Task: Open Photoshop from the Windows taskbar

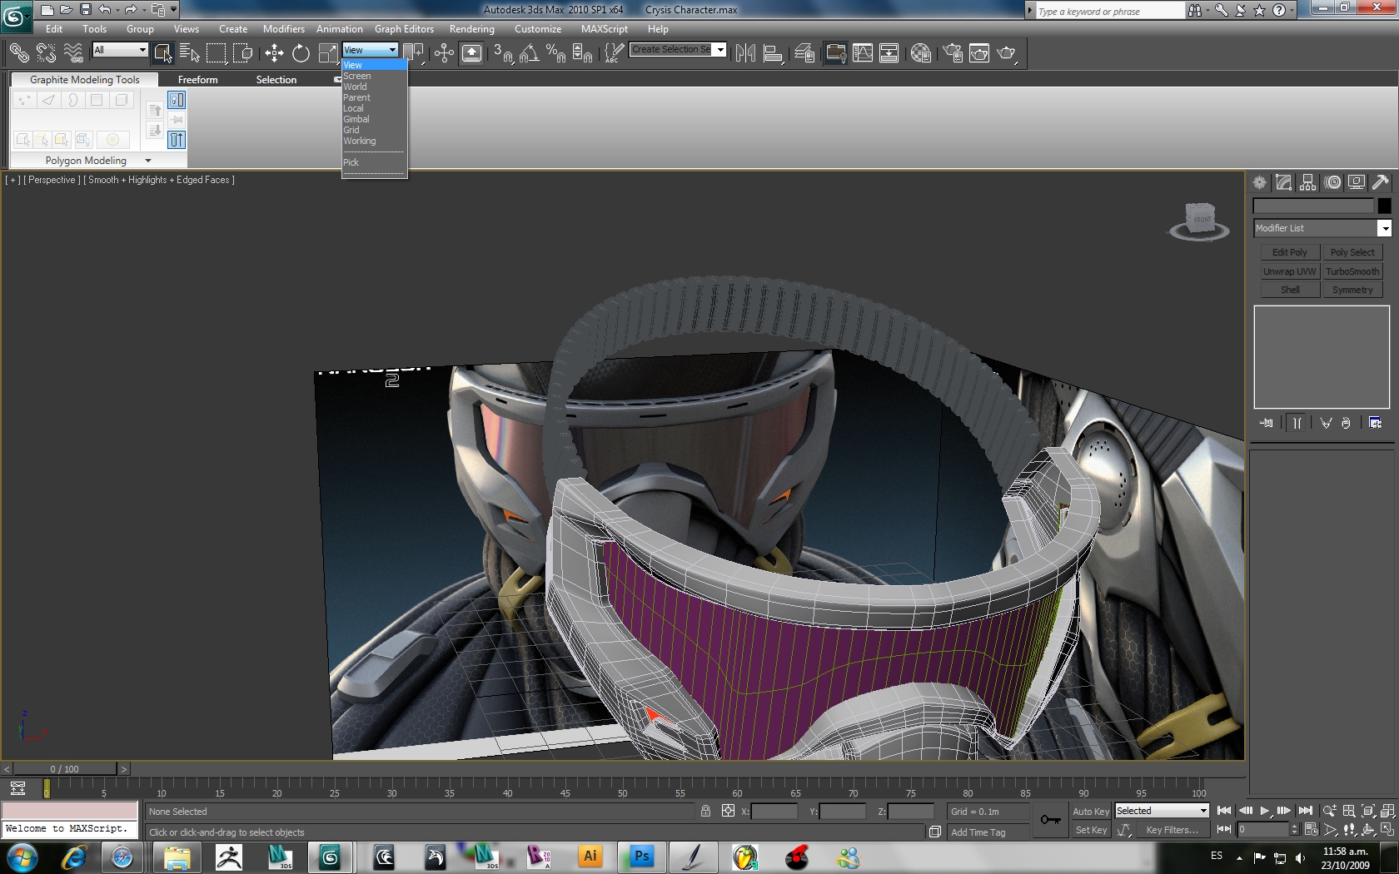Action: coord(641,857)
